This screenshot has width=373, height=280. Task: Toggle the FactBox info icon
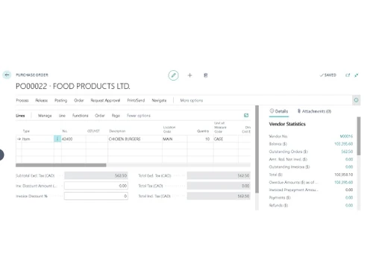[x=356, y=100]
